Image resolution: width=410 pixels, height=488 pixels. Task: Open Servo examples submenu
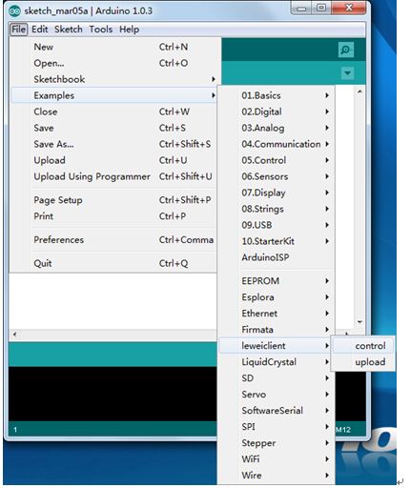coord(277,395)
